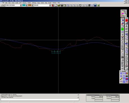The height and width of the screenshot is (103, 129).
Task: Expand the cyan color dropdown arrow
Action: click(x=26, y=5)
